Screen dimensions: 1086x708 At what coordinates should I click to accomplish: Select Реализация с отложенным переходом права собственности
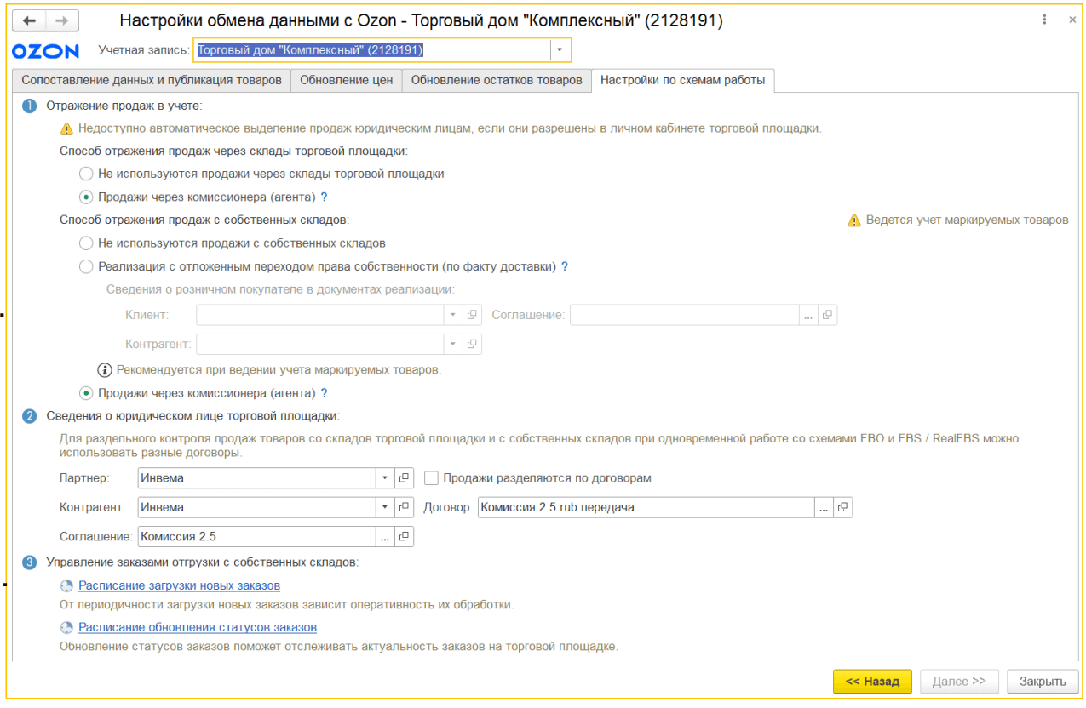click(x=86, y=267)
